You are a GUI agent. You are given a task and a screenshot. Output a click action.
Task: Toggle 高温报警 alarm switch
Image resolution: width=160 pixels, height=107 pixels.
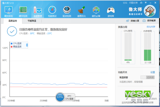[x=148, y=77]
